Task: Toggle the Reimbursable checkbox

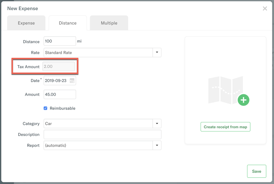Action: [x=45, y=108]
